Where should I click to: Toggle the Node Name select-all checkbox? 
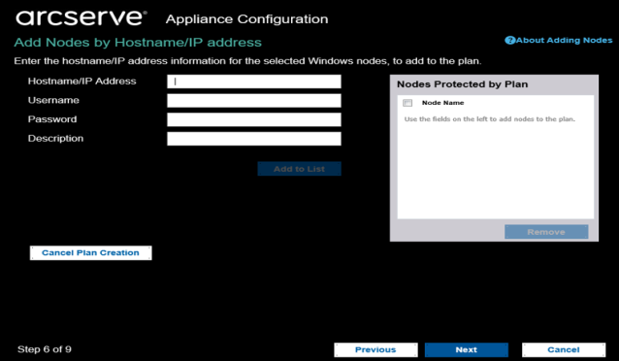[407, 103]
